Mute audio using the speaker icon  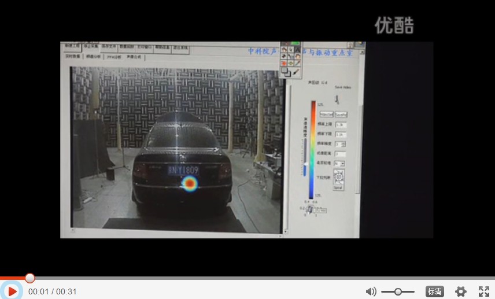click(x=371, y=291)
